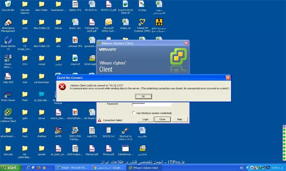Image resolution: width=286 pixels, height=171 pixels.
Task: Select the Phone.pdf file icon
Action: 108,150
